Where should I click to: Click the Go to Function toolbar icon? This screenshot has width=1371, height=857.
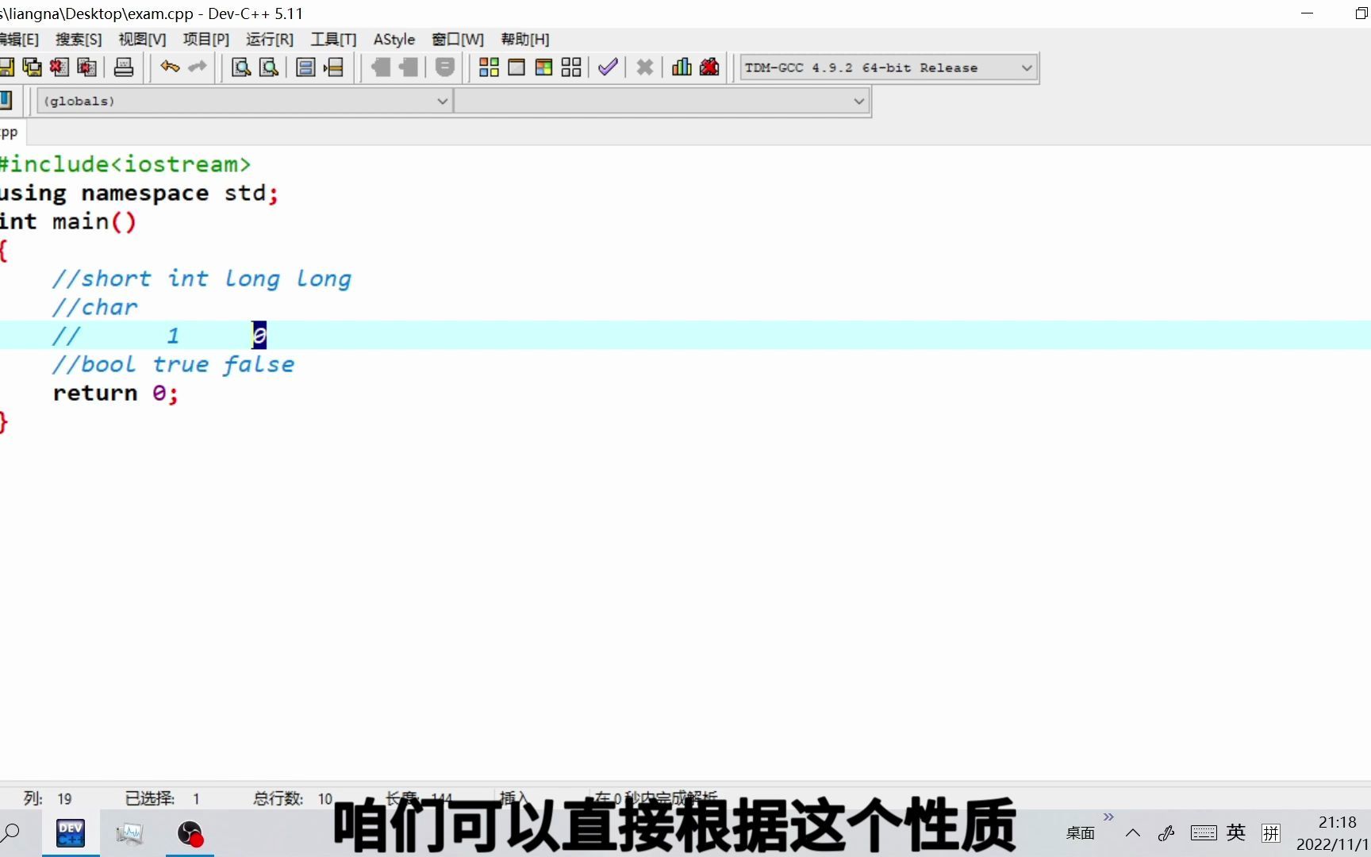pyautogui.click(x=305, y=67)
